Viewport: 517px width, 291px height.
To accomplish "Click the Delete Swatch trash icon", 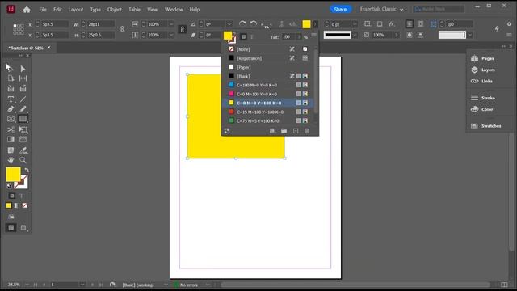I will (307, 131).
